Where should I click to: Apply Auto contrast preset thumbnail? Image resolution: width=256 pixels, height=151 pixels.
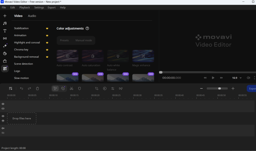tap(67, 56)
